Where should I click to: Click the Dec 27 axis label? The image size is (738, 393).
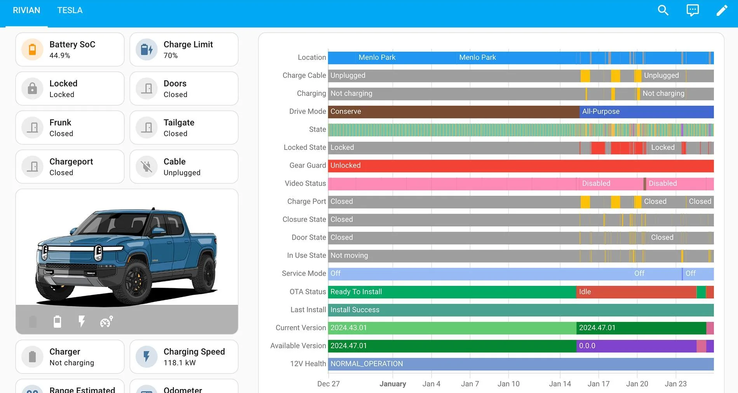pyautogui.click(x=328, y=384)
